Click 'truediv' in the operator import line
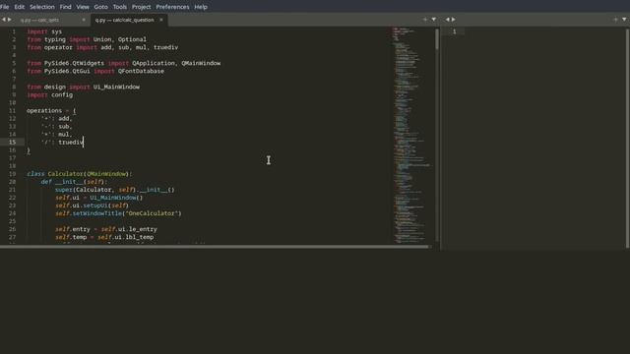This screenshot has width=630, height=354. coord(166,47)
